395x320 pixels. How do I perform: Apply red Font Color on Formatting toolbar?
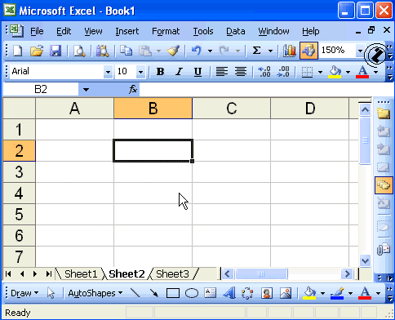pyautogui.click(x=362, y=72)
